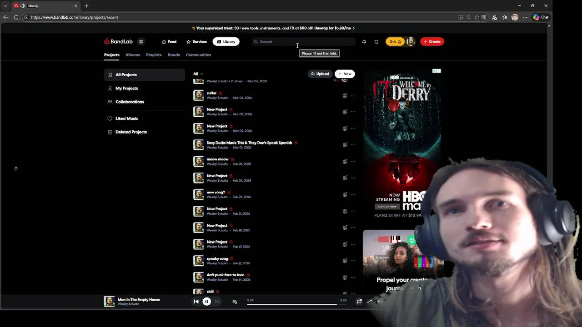Screen dimensions: 582x327
Task: Open three-dot menu on daft punk row
Action: pyautogui.click(x=353, y=277)
